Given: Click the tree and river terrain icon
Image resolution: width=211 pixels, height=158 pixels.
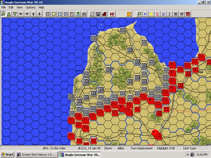Looking at the screenshot, I should [78, 14].
